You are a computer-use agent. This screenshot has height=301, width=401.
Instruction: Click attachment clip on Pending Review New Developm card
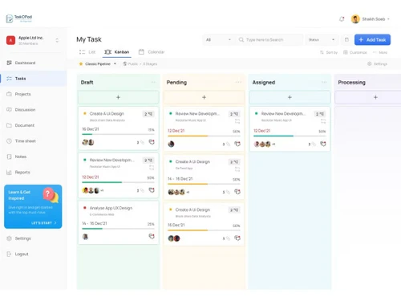(228, 144)
